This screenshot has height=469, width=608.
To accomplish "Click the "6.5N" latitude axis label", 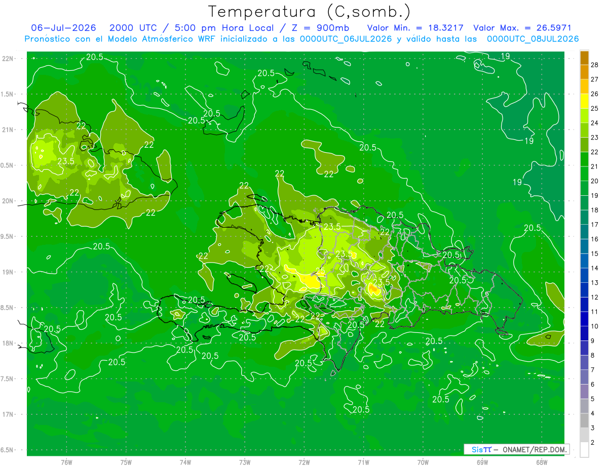I will click(x=8, y=450).
